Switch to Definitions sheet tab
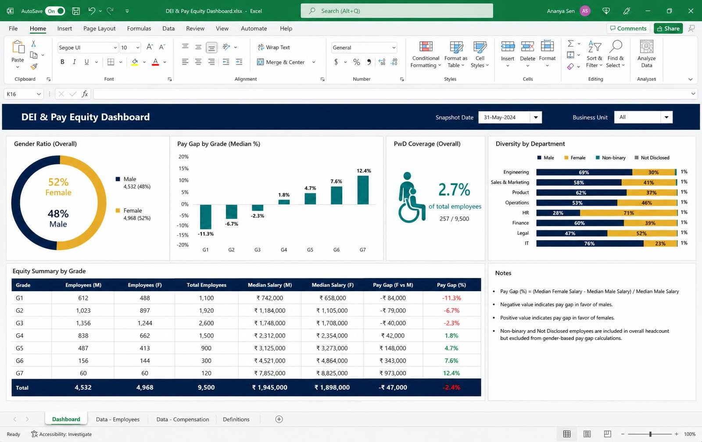This screenshot has width=702, height=442. (236, 419)
